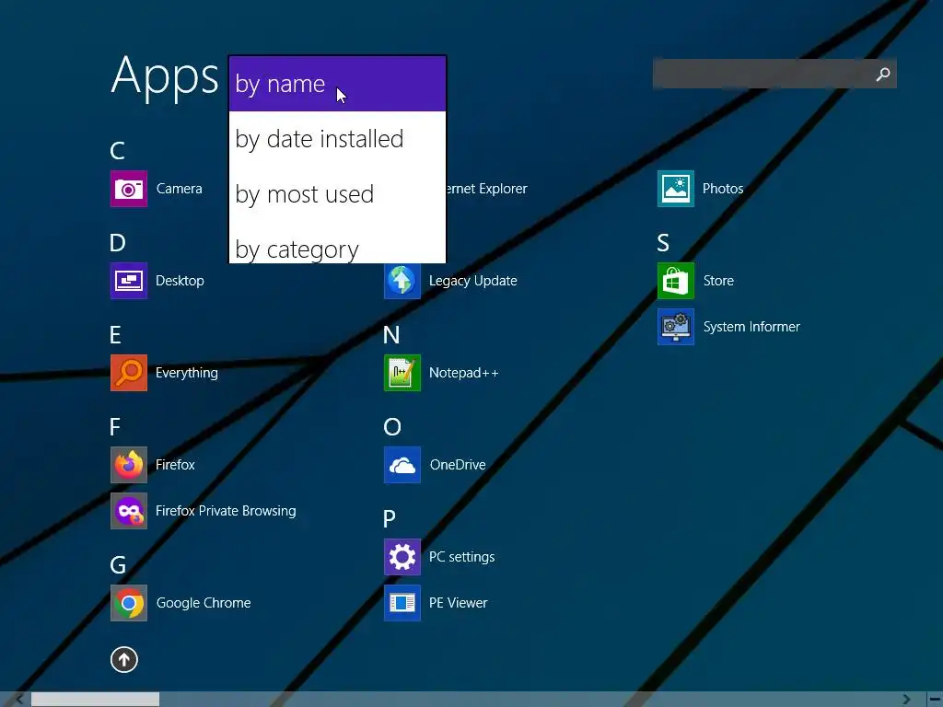Click the Google Chrome label
Viewport: 943px width, 707px height.
[204, 603]
